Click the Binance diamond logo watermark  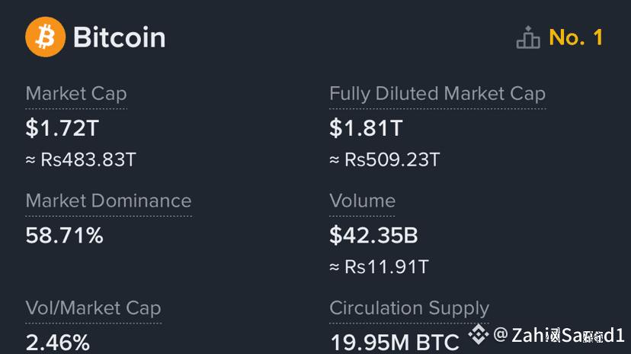[x=478, y=334]
